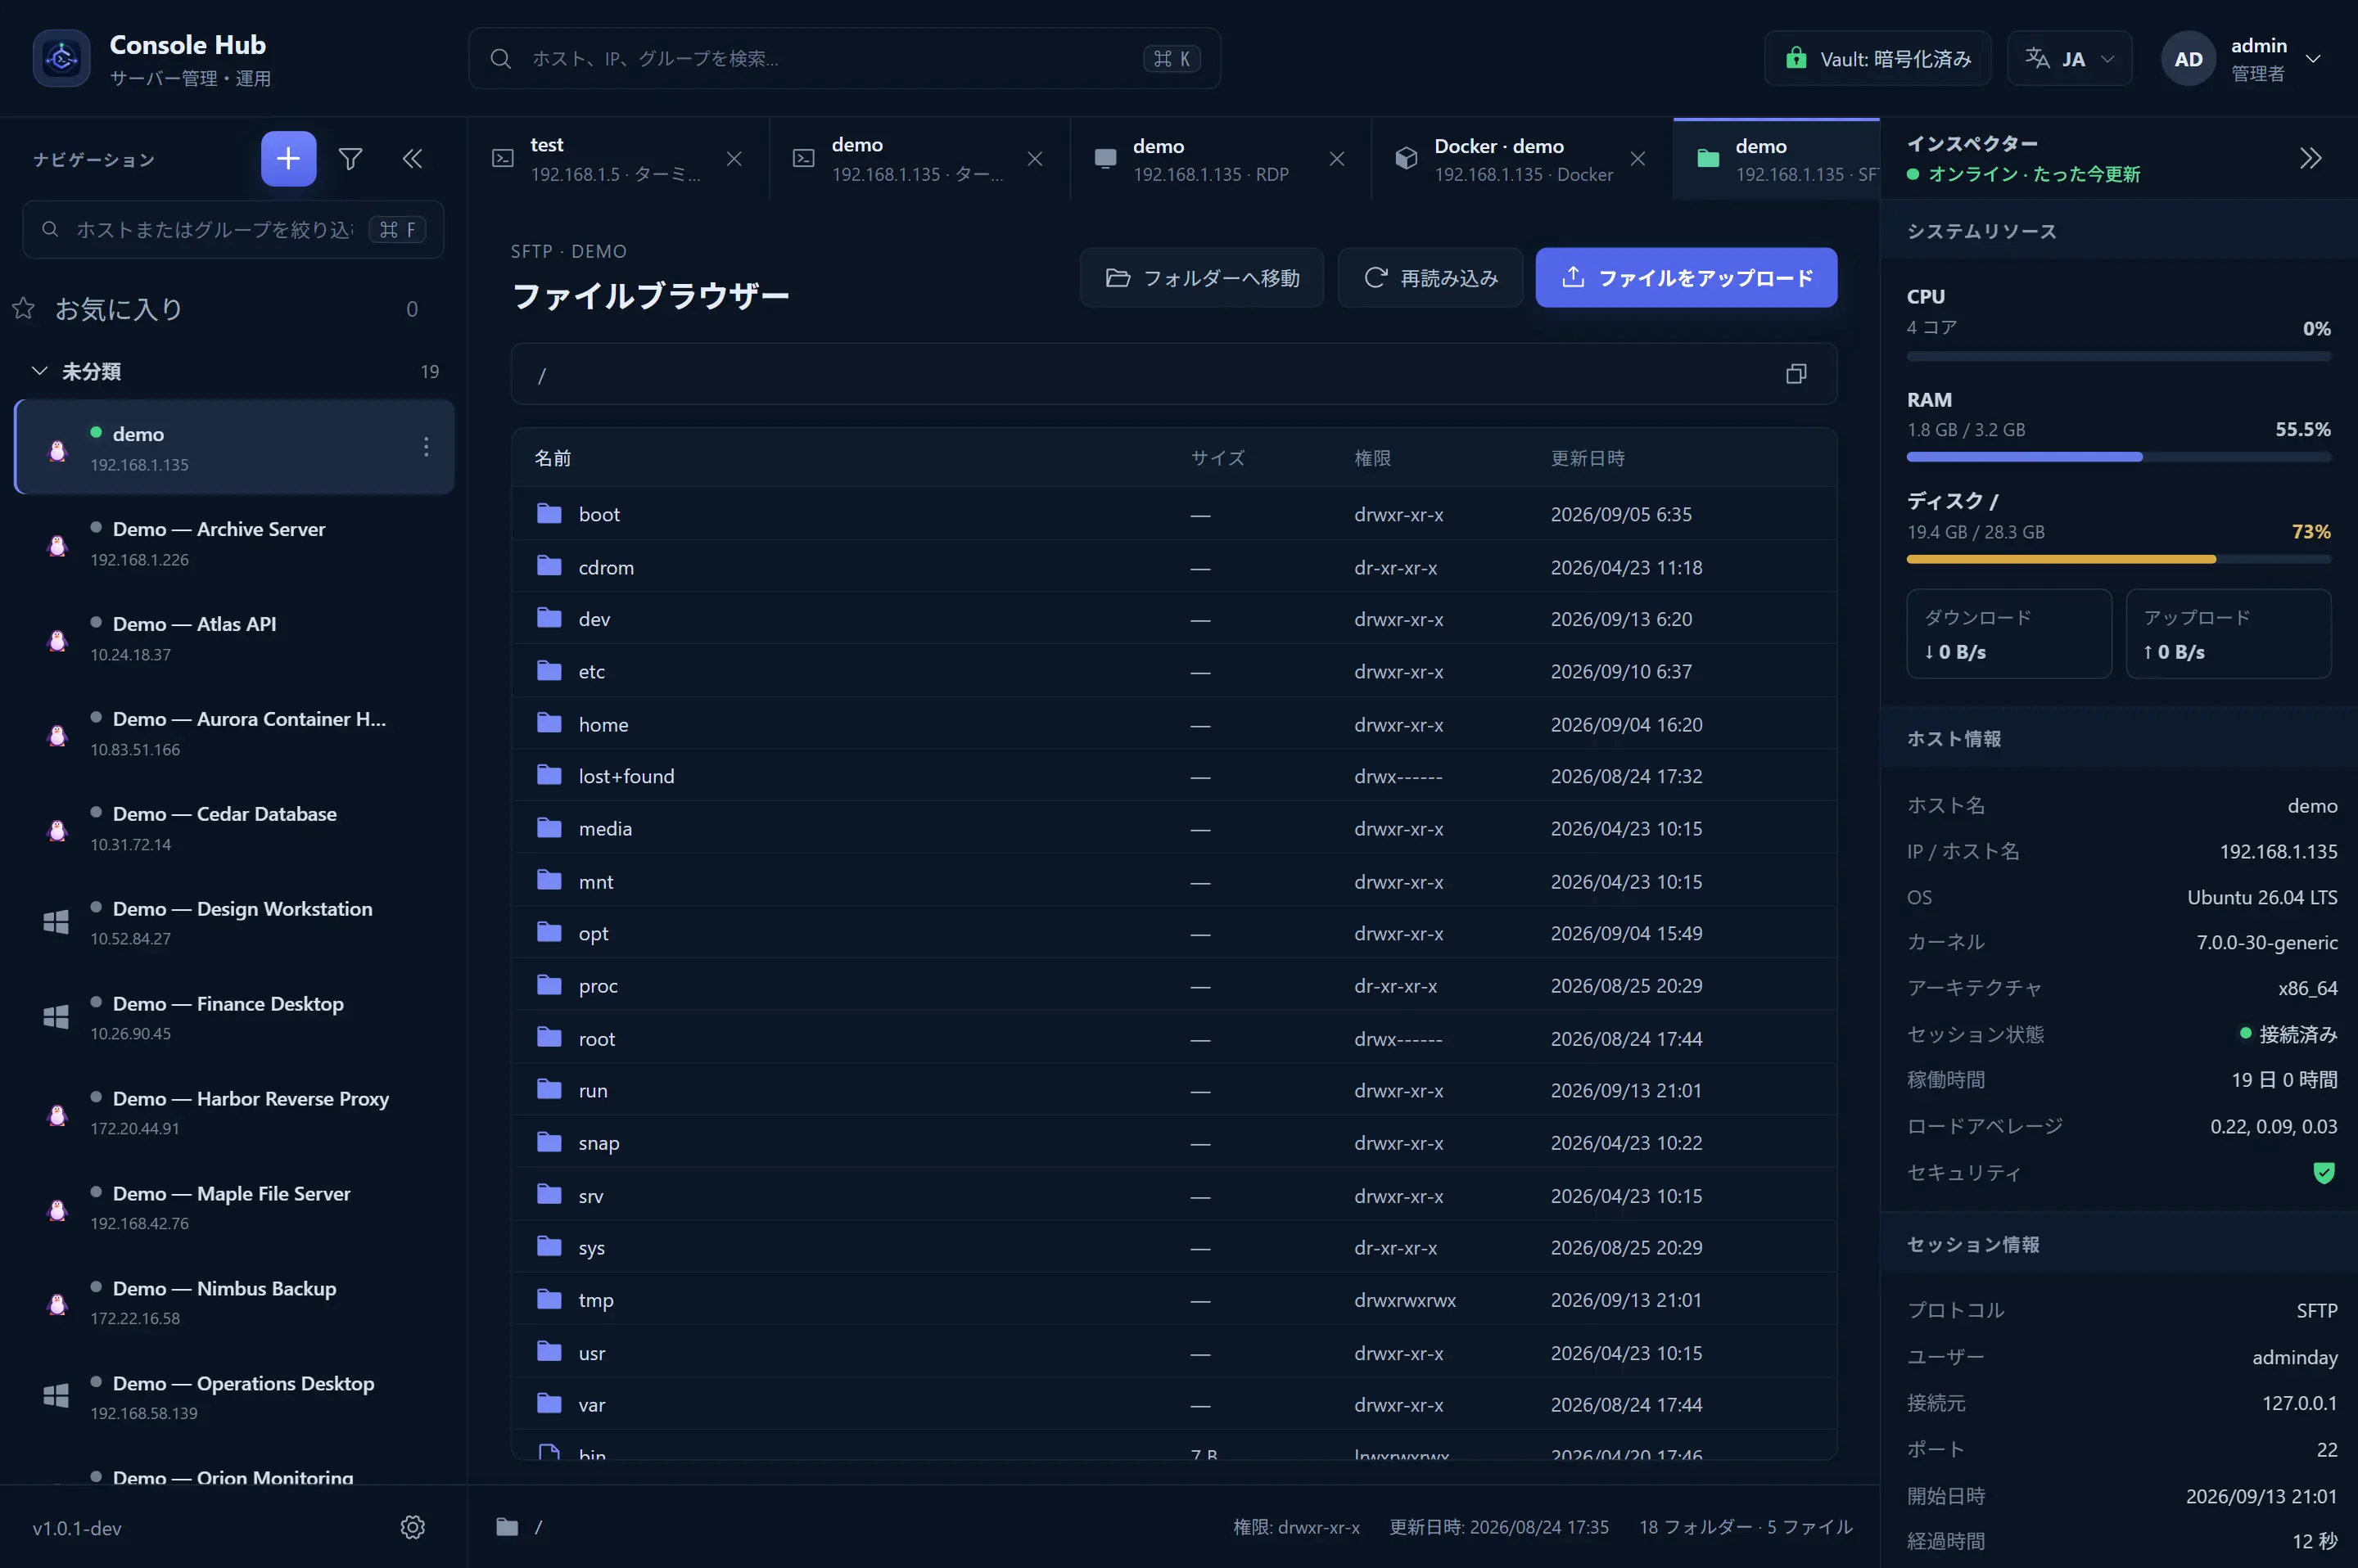This screenshot has width=2358, height=1568.
Task: Collapse the navigation sidebar with double-chevron
Action: click(x=412, y=158)
